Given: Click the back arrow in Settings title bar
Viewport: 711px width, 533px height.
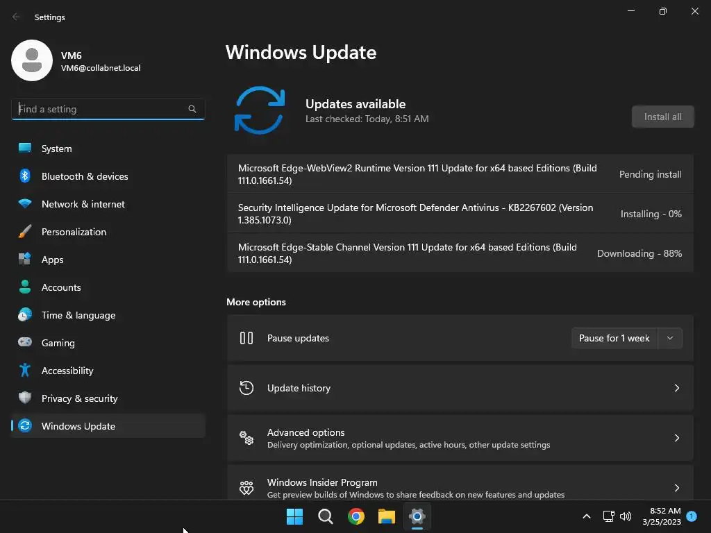Looking at the screenshot, I should coord(17,17).
